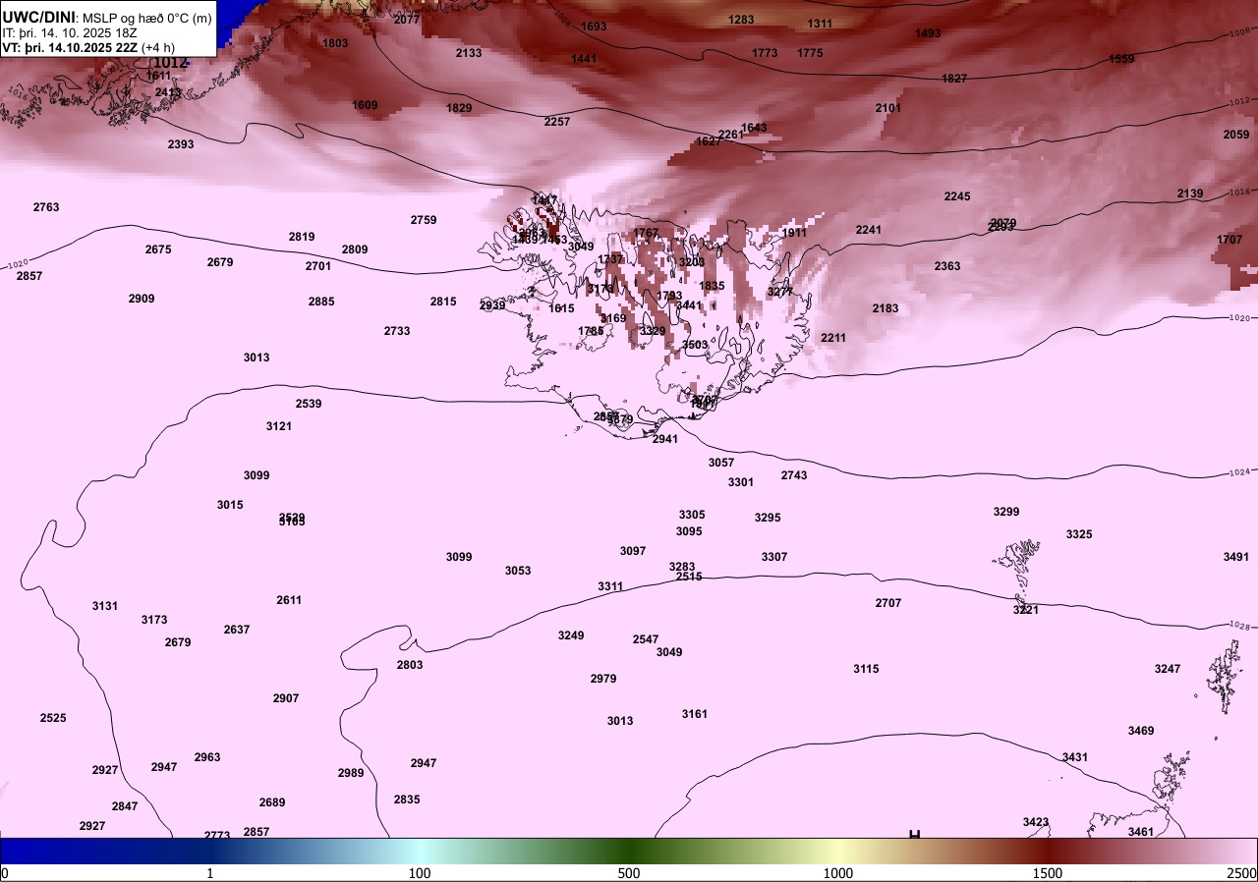Screen dimensions: 1258x882
Task: Select the 2611 value
Action: 289,600
